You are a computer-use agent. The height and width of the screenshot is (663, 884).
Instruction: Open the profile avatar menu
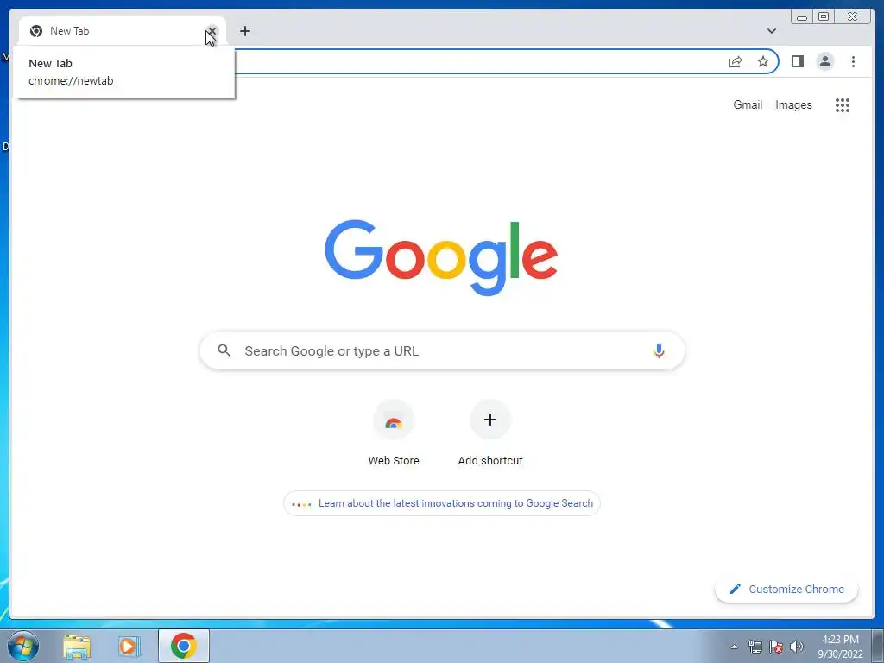[x=824, y=61]
